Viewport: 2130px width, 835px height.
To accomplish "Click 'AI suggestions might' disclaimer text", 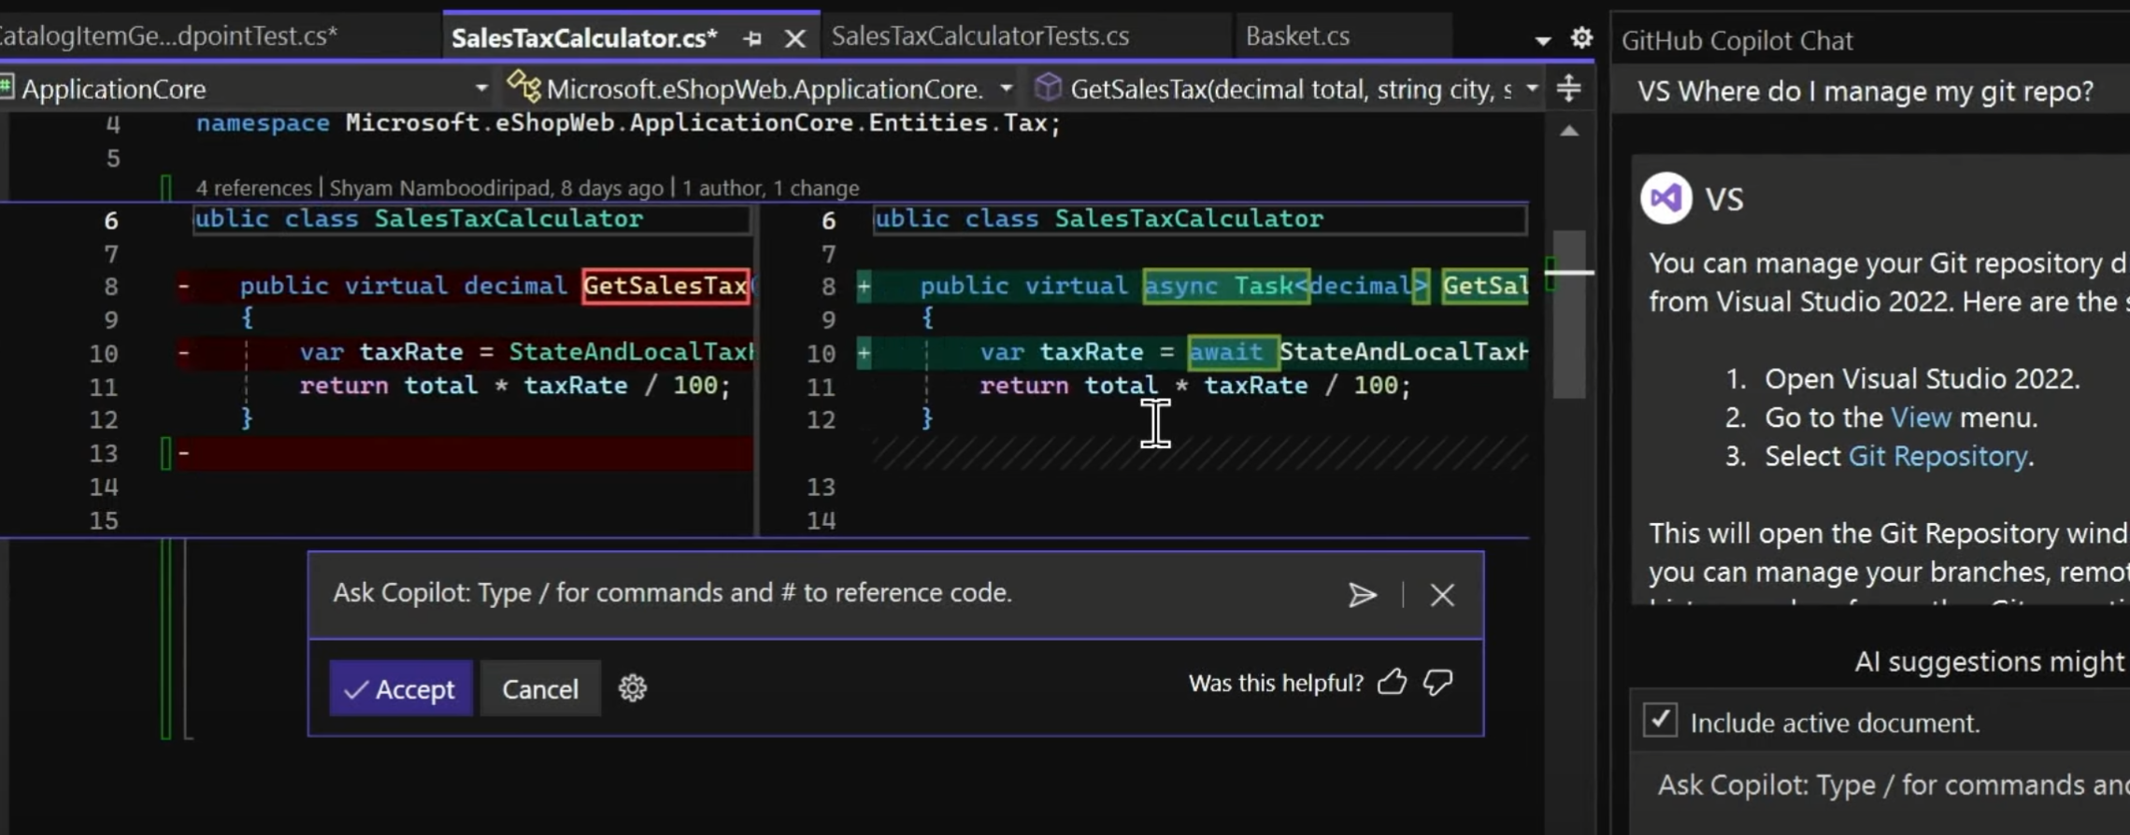I will [x=1990, y=662].
